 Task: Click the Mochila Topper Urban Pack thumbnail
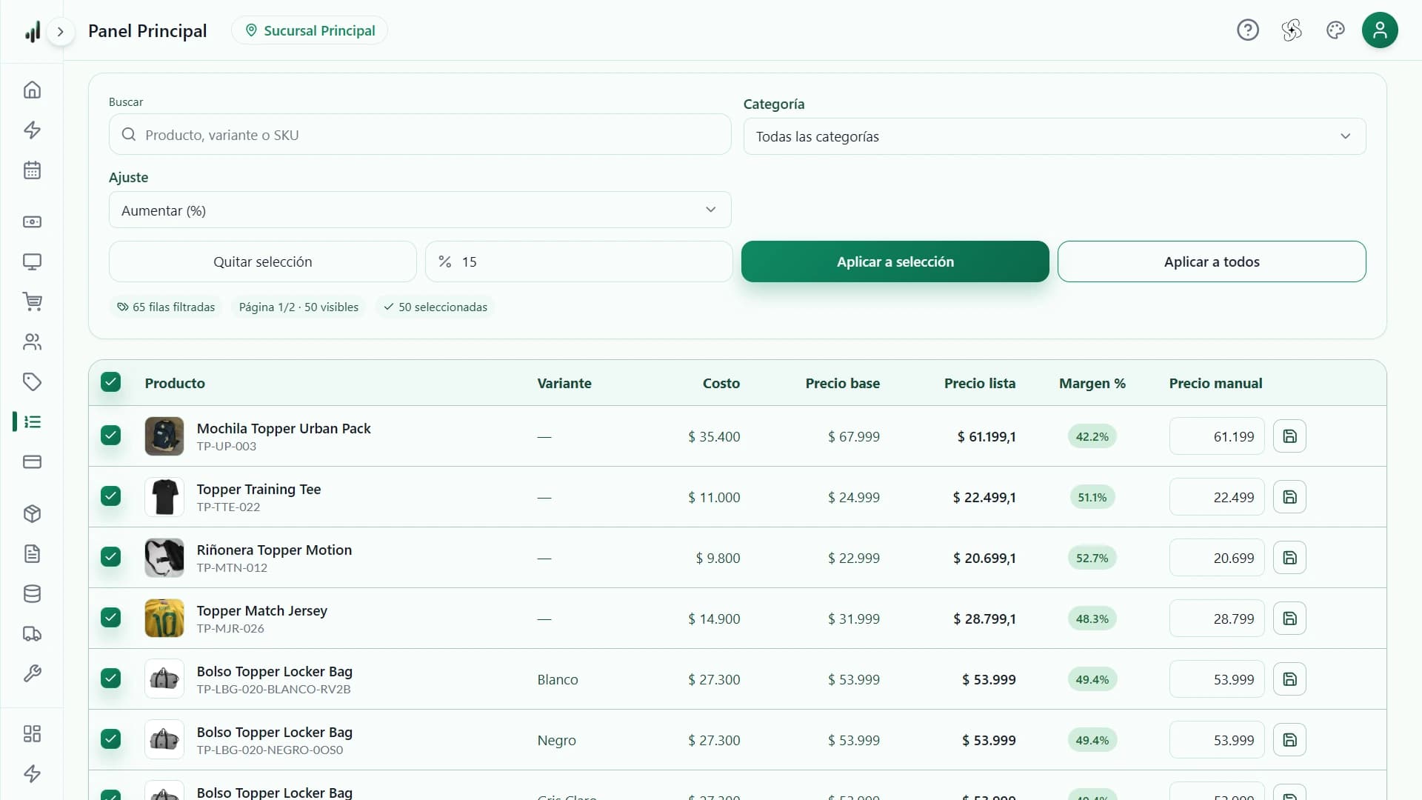[164, 436]
